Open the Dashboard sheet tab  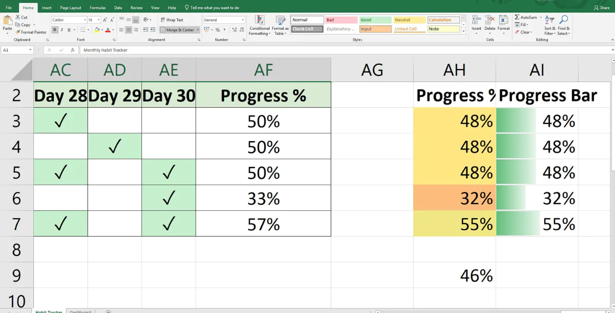80,311
